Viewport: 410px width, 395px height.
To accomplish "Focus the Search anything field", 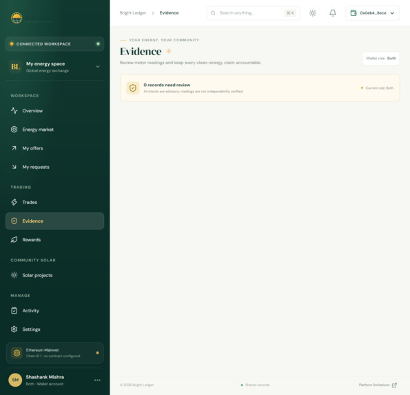I will pos(253,13).
